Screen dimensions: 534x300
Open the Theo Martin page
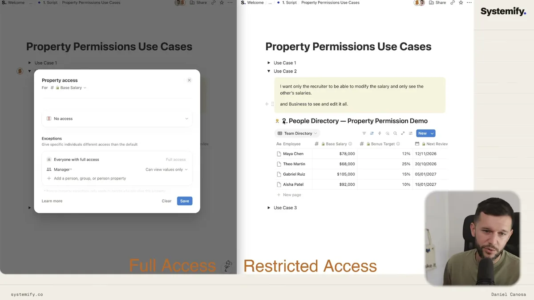[294, 164]
